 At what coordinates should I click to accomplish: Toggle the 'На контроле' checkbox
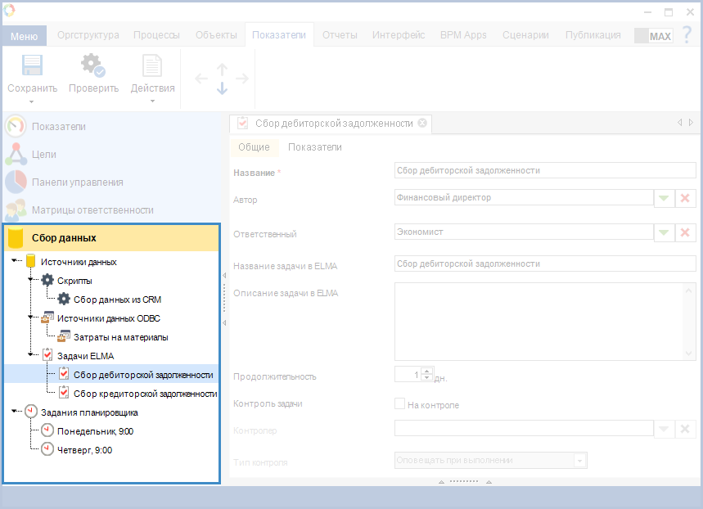(400, 404)
